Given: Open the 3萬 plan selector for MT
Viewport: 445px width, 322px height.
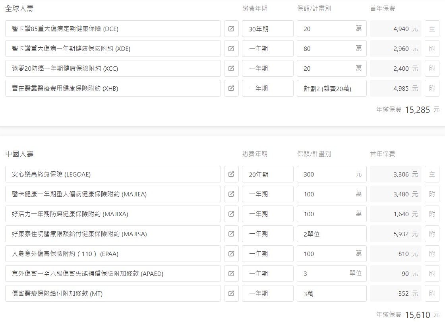Looking at the screenshot, I should coord(332,293).
